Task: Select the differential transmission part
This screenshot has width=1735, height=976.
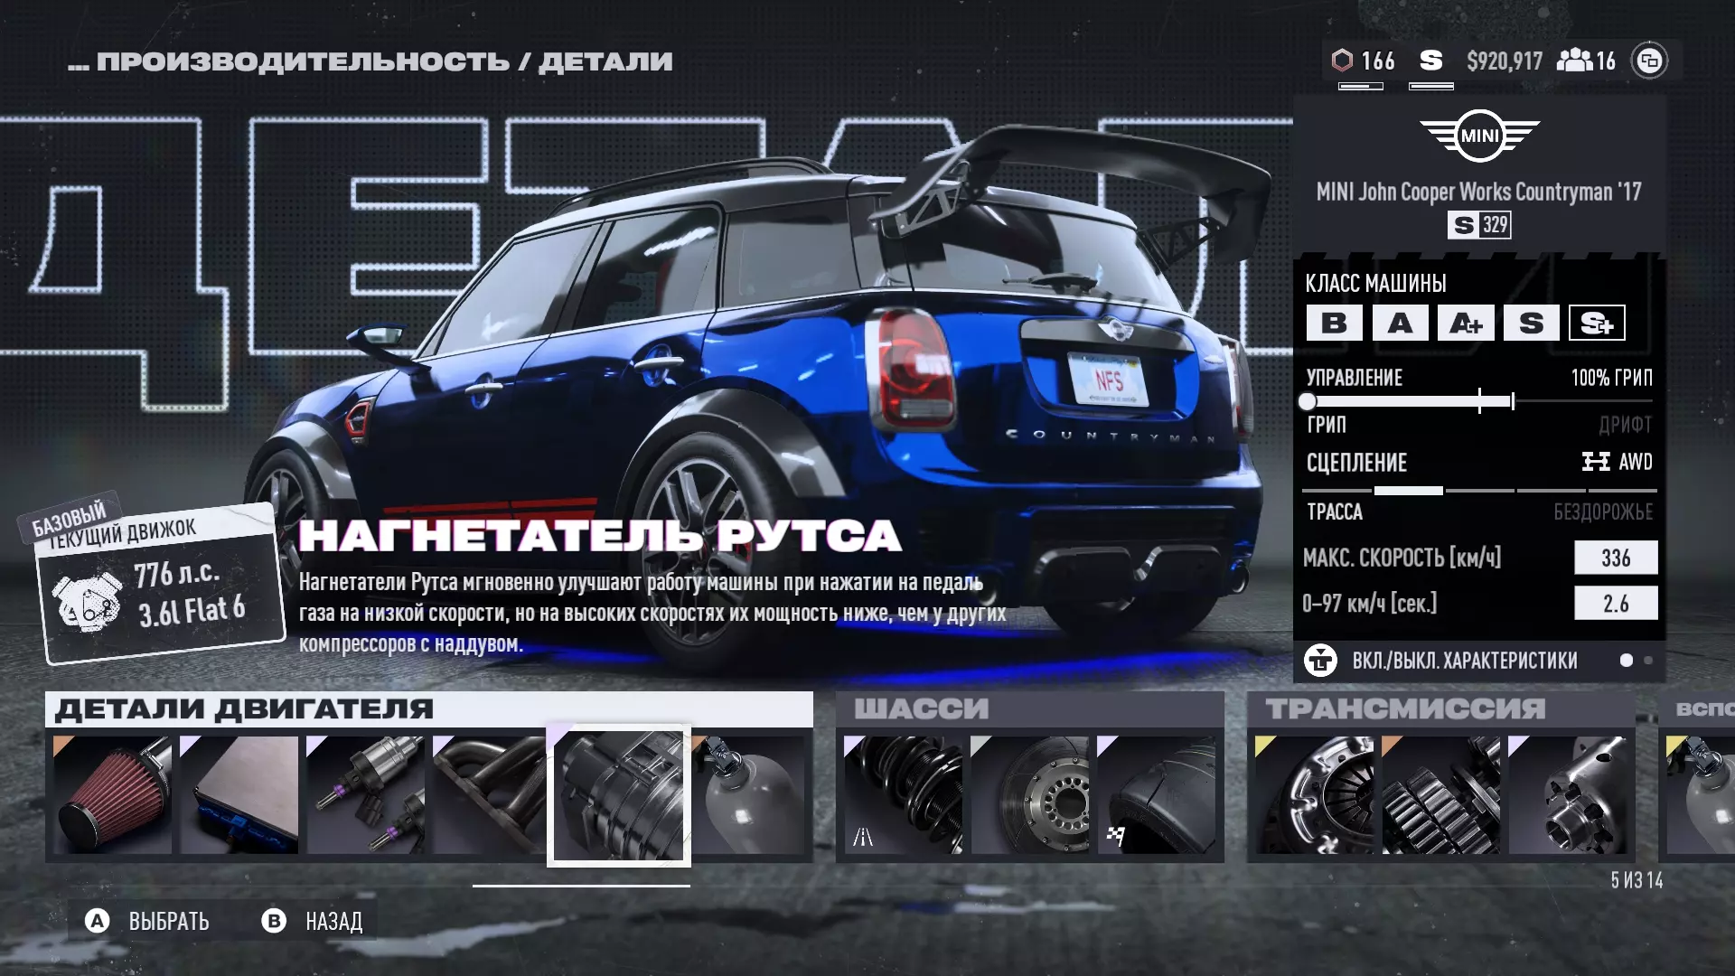Action: (x=1567, y=794)
